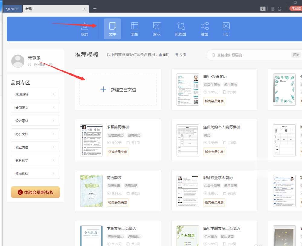Screen dimensions: 302x246
Task: Select the 脑图 (Mind map) type
Action: coord(204,29)
